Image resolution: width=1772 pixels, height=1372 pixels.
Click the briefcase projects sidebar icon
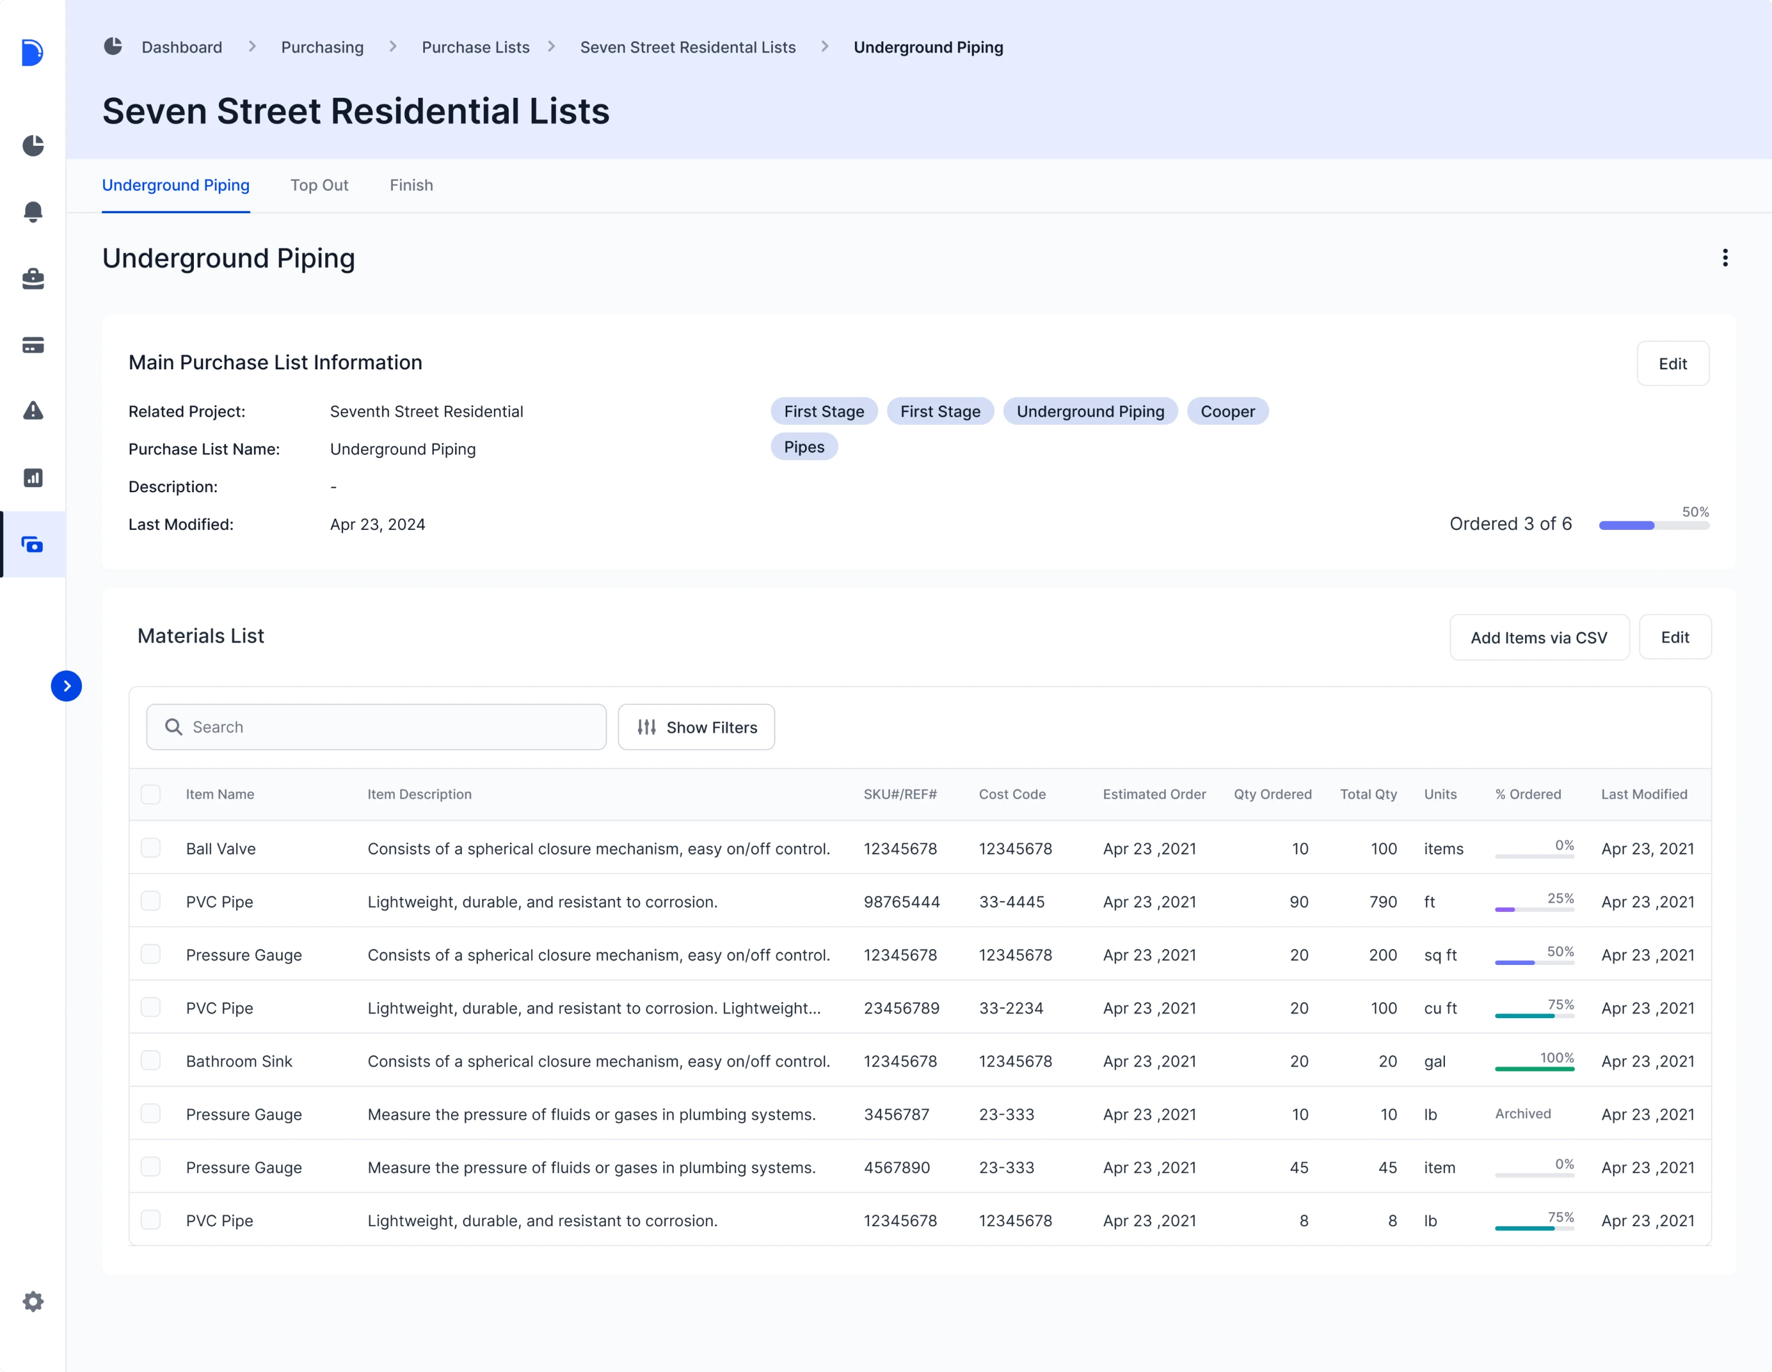click(33, 278)
